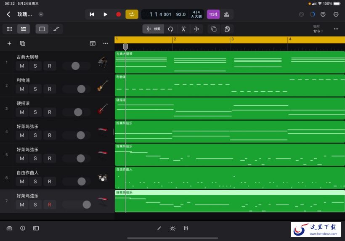Click the track 5 好莱坞弦乐 keyboard icon
The image size is (345, 241).
103,155
